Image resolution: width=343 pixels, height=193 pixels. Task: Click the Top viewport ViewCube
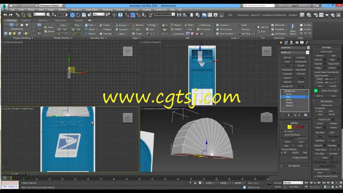(128, 51)
